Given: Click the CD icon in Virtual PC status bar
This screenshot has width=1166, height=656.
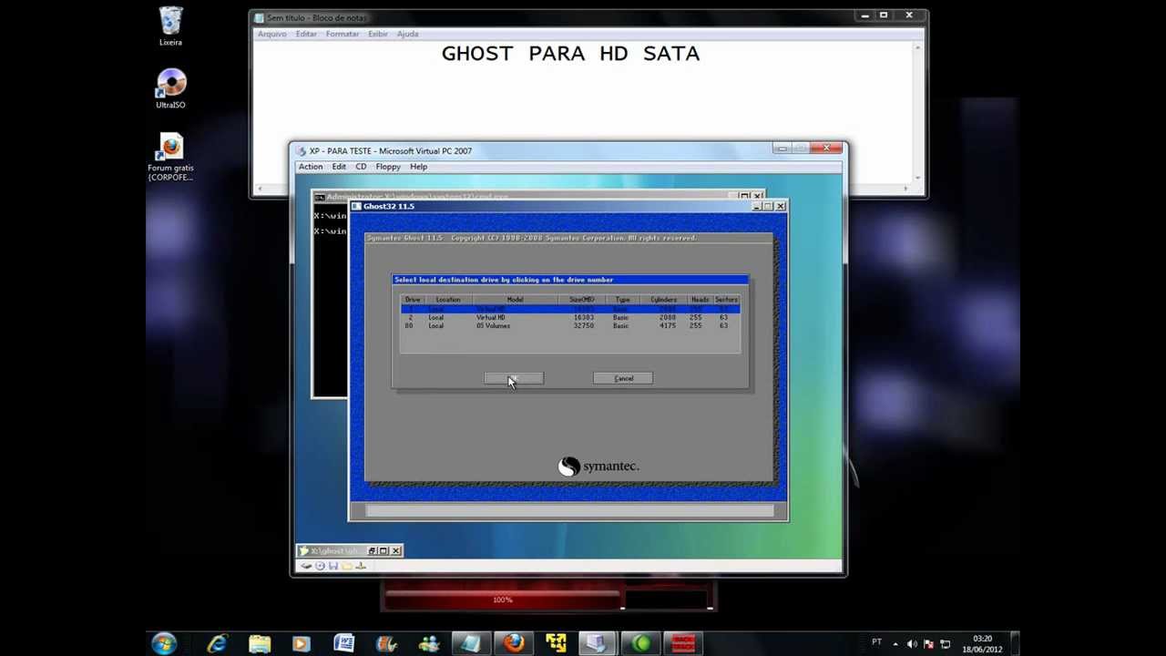Looking at the screenshot, I should click(x=320, y=566).
